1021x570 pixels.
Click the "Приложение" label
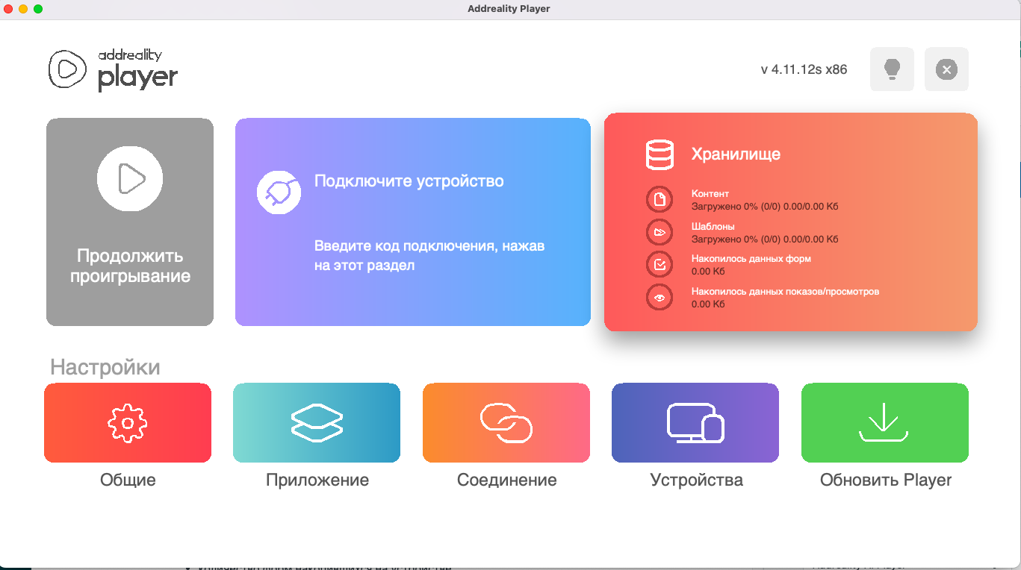(x=317, y=480)
